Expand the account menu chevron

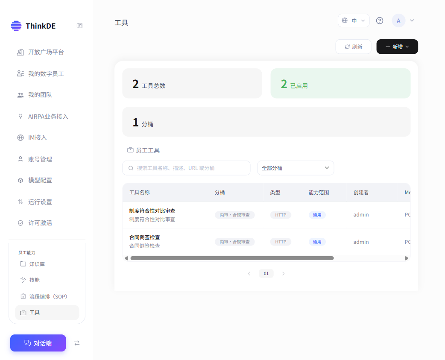(x=412, y=20)
